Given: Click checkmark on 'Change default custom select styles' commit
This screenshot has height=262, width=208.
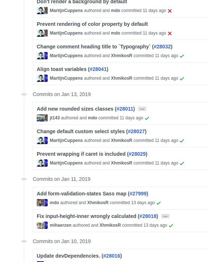Looking at the screenshot, I should pos(182,141).
